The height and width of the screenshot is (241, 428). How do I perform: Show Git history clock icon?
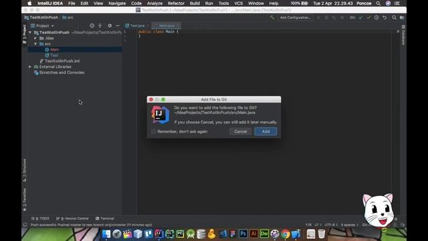pos(377,17)
